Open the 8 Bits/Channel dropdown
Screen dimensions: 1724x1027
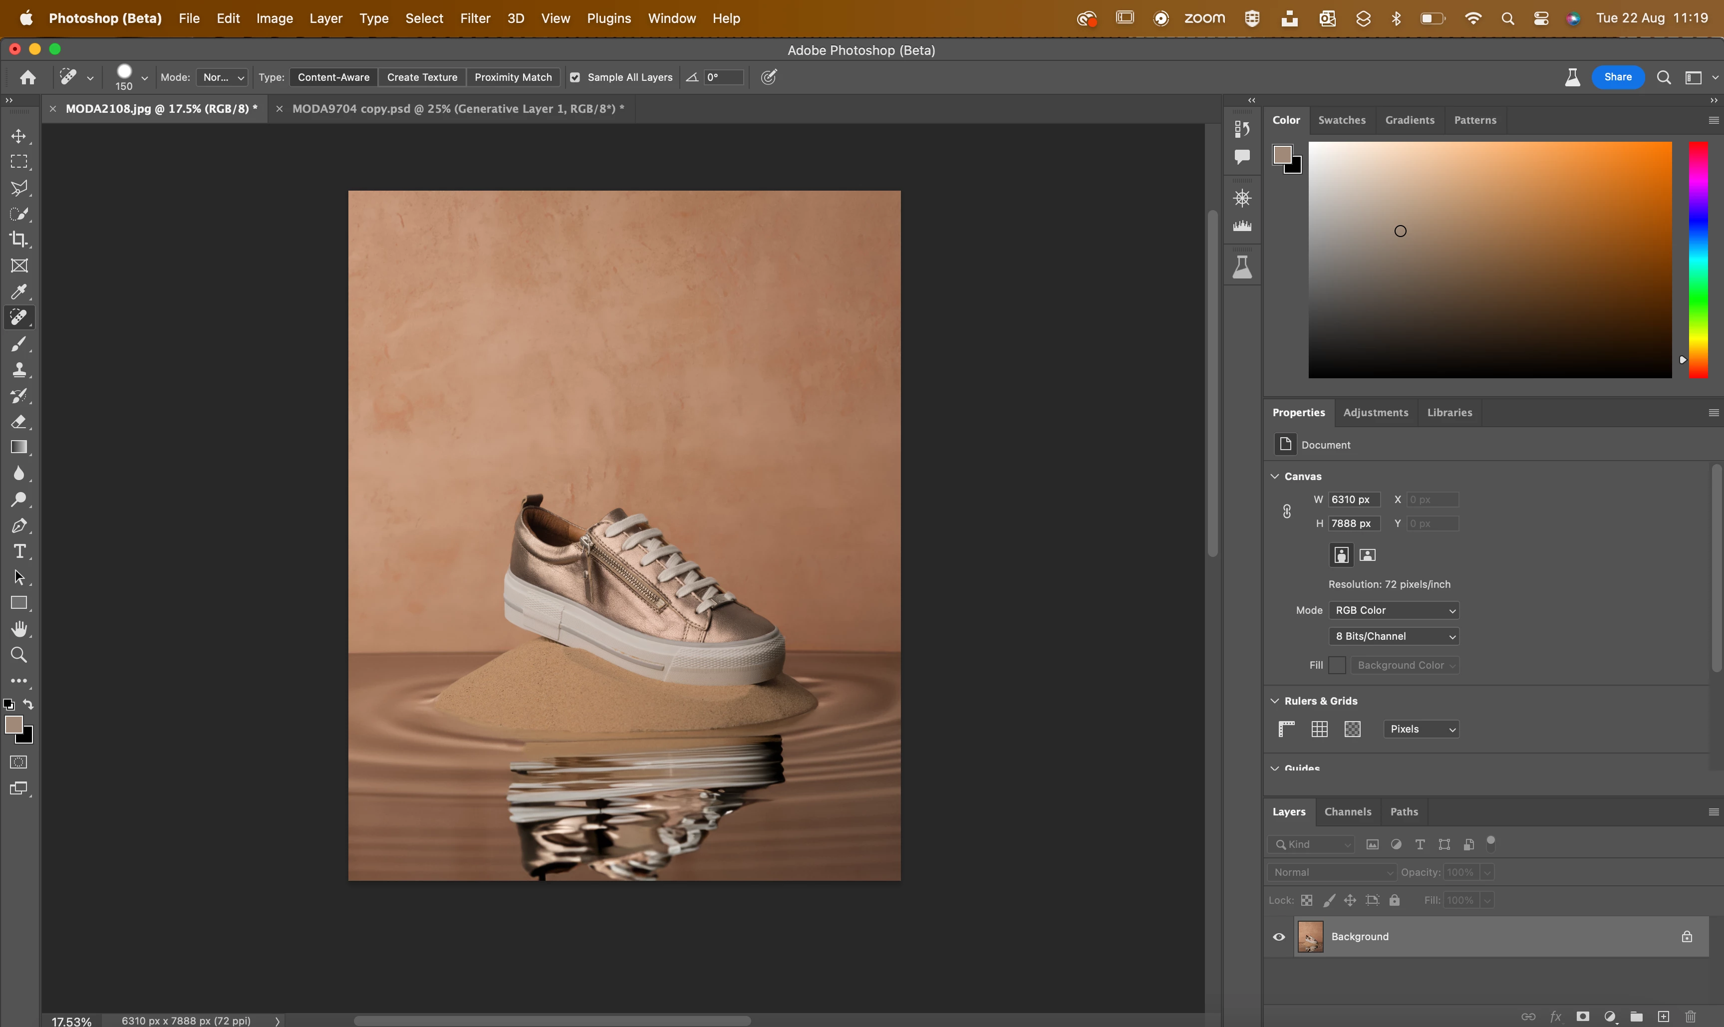click(x=1394, y=637)
